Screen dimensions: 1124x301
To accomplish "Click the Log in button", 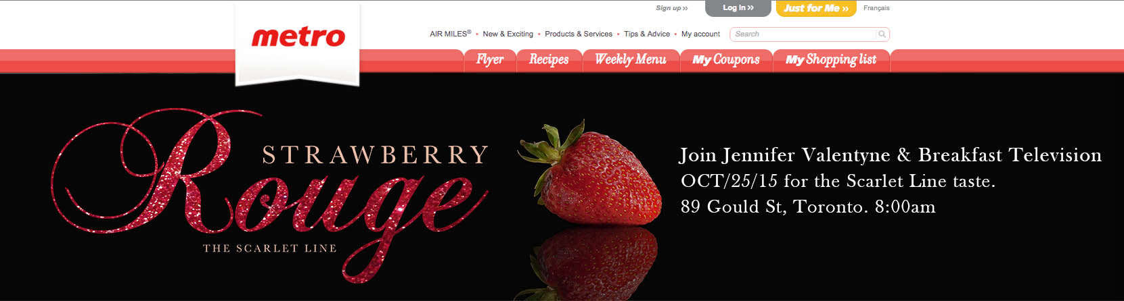I will pyautogui.click(x=738, y=8).
